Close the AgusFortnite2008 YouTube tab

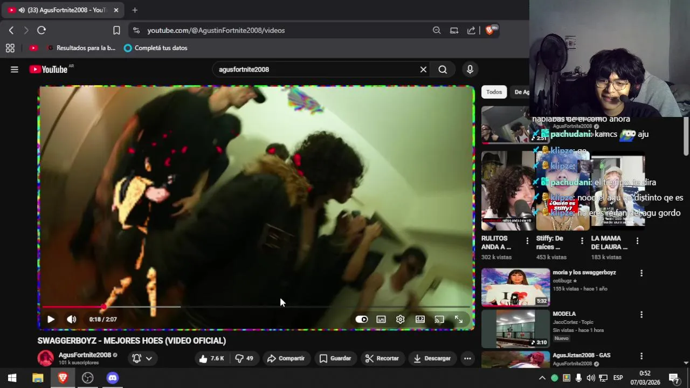click(116, 10)
